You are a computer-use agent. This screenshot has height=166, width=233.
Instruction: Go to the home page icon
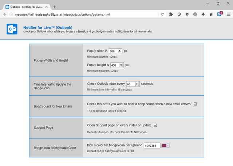tap(211, 14)
